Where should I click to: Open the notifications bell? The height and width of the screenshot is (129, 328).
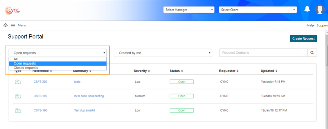tap(307, 9)
